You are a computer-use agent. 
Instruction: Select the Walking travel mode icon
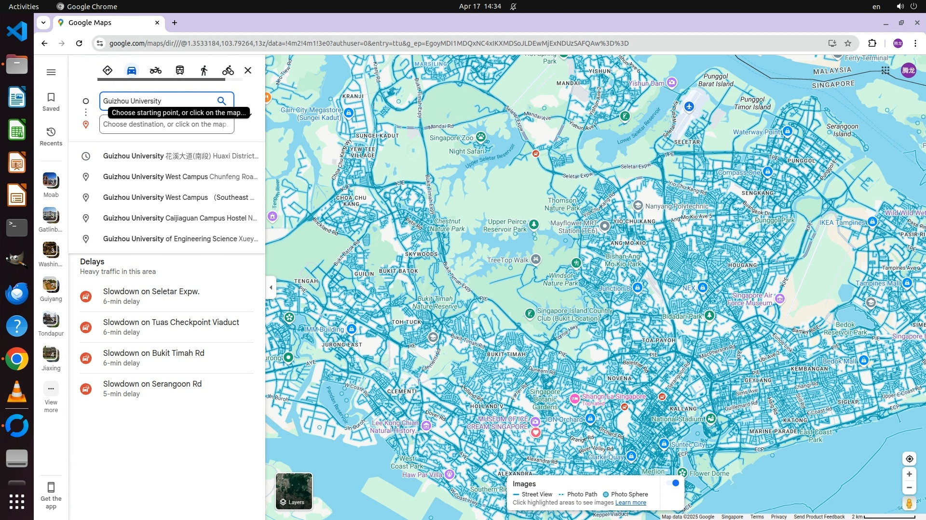[x=204, y=70]
